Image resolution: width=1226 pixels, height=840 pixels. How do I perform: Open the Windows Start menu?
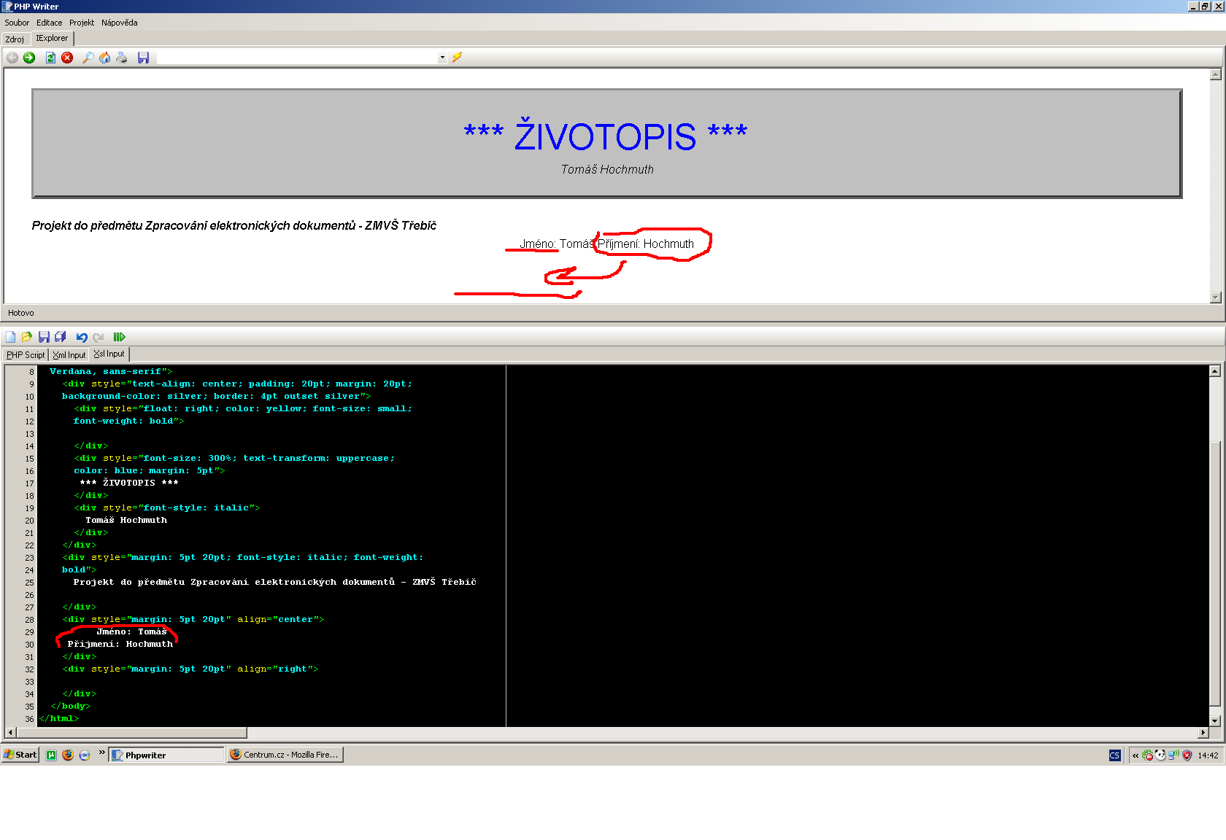click(20, 755)
